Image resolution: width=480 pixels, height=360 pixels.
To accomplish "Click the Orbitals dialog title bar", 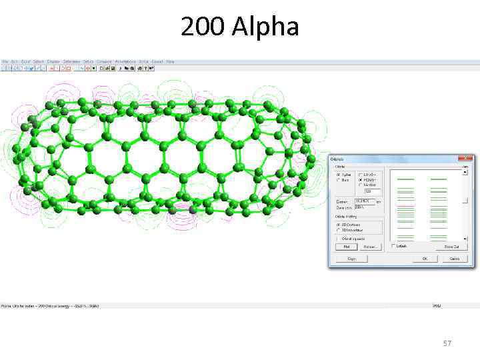I will 393,159.
